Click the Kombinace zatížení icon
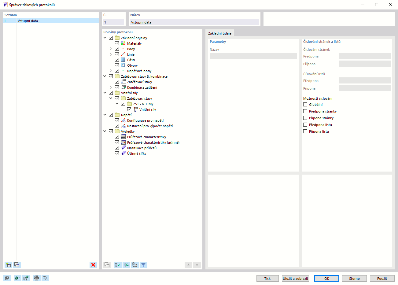 click(123, 87)
